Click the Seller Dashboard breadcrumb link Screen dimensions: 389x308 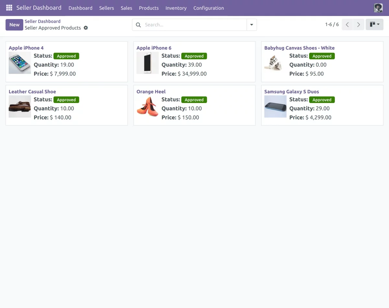pyautogui.click(x=42, y=21)
